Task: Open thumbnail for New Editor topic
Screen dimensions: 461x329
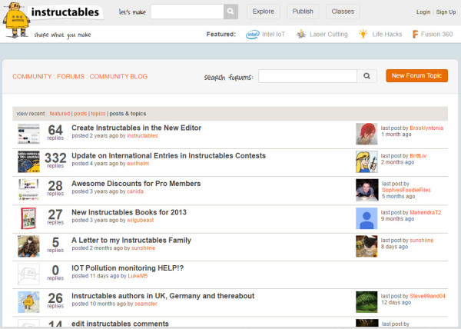Action: [x=28, y=134]
